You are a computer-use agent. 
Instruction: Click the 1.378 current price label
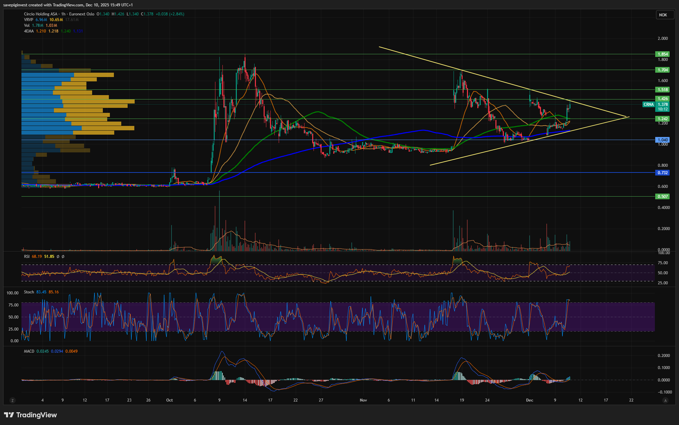[663, 104]
